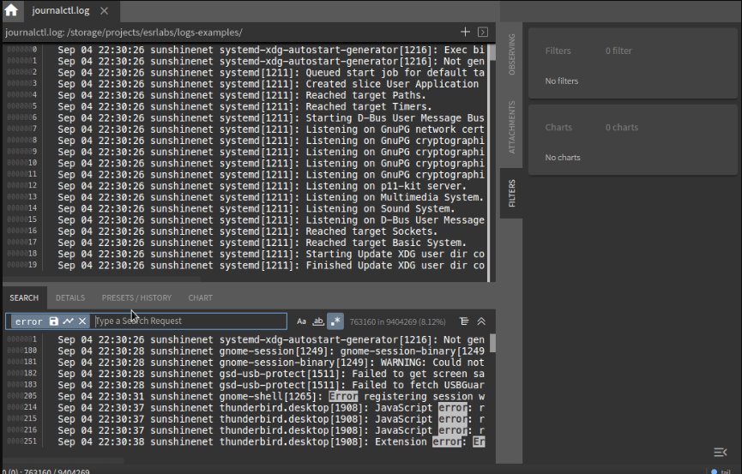Select the Observing vertical sidebar tab
The width and height of the screenshot is (742, 474).
coord(512,55)
